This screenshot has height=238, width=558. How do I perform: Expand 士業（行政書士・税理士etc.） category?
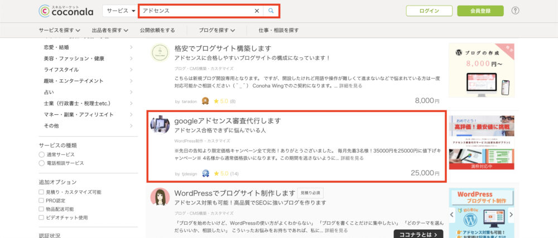(x=88, y=103)
